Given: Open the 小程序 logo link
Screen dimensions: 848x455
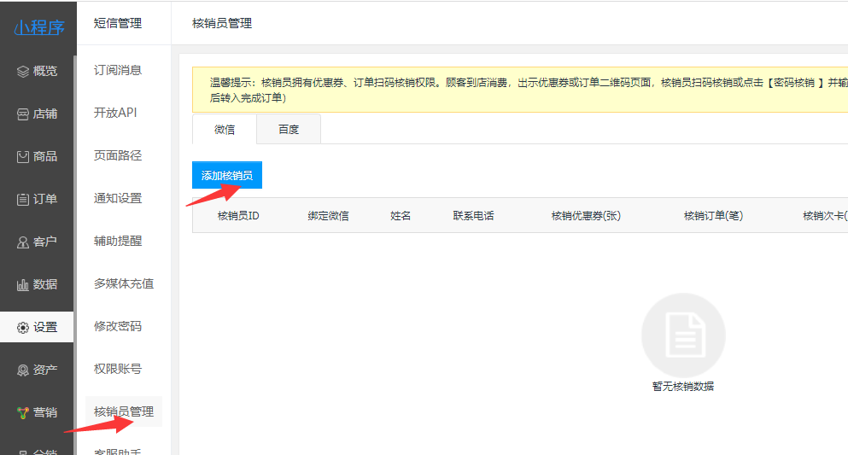Looking at the screenshot, I should (x=39, y=27).
